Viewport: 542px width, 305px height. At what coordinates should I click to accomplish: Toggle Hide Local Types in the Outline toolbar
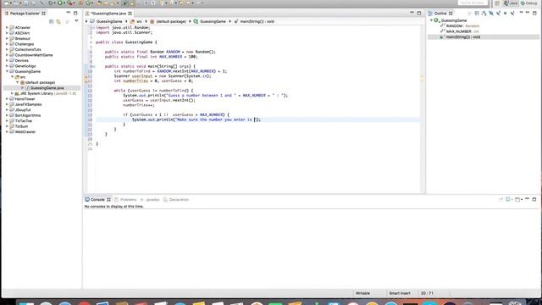(x=512, y=14)
